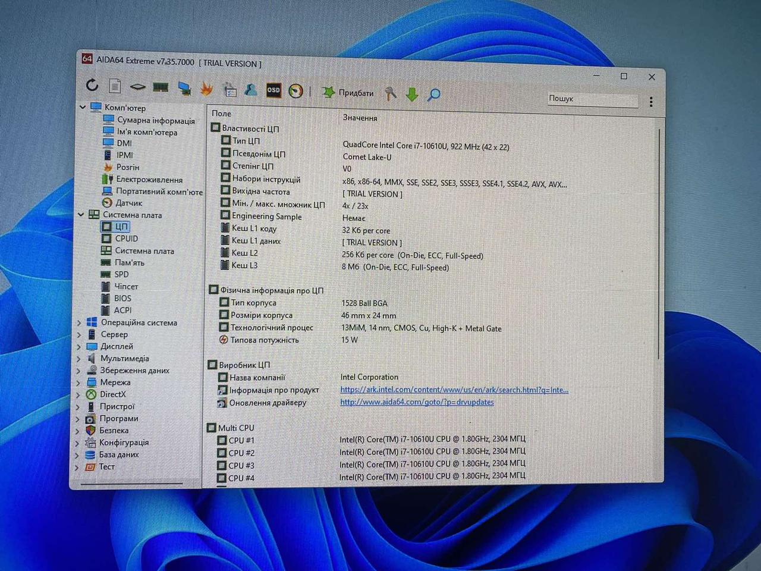This screenshot has height=571, width=761.
Task: Expand the Мережа tree node
Action: pyautogui.click(x=78, y=382)
